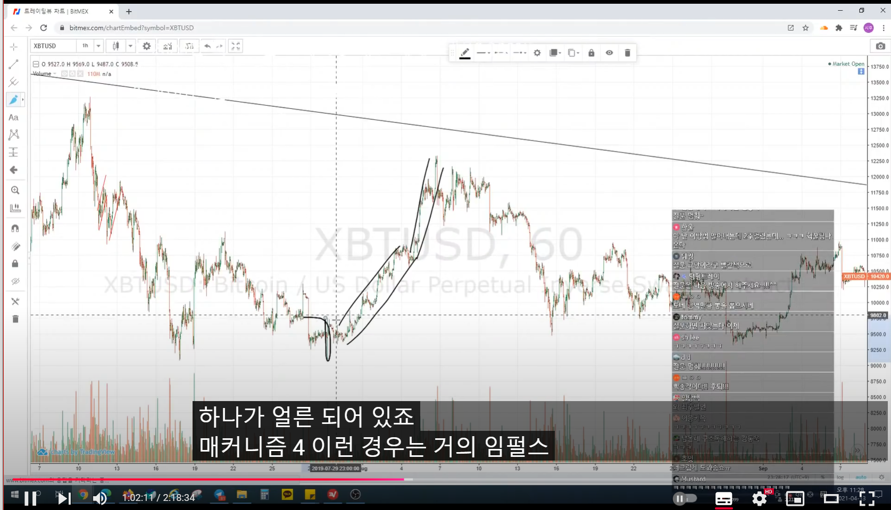Screen dimensions: 891x510
Task: Collapse the chart legend minus box
Action: click(x=36, y=64)
